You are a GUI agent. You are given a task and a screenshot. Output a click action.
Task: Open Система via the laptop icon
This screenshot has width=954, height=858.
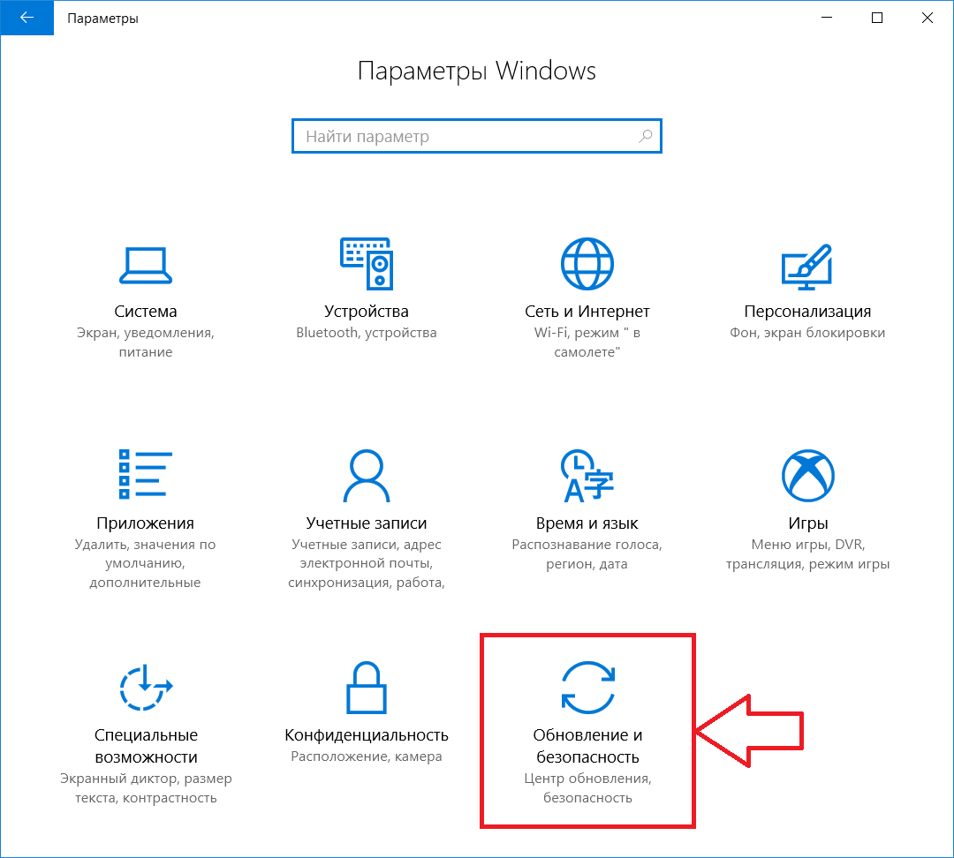click(146, 263)
